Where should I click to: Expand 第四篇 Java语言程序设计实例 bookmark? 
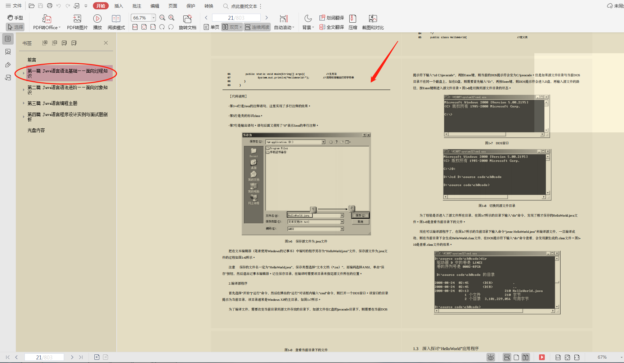tap(24, 117)
